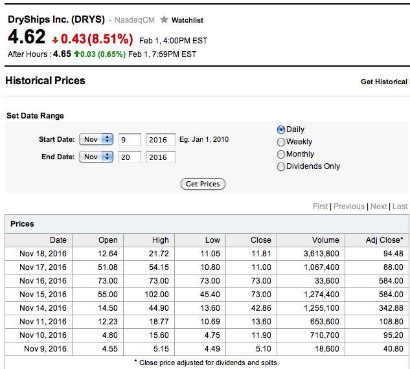Open the End Date month dropdown
The width and height of the screenshot is (410, 369).
(x=96, y=157)
